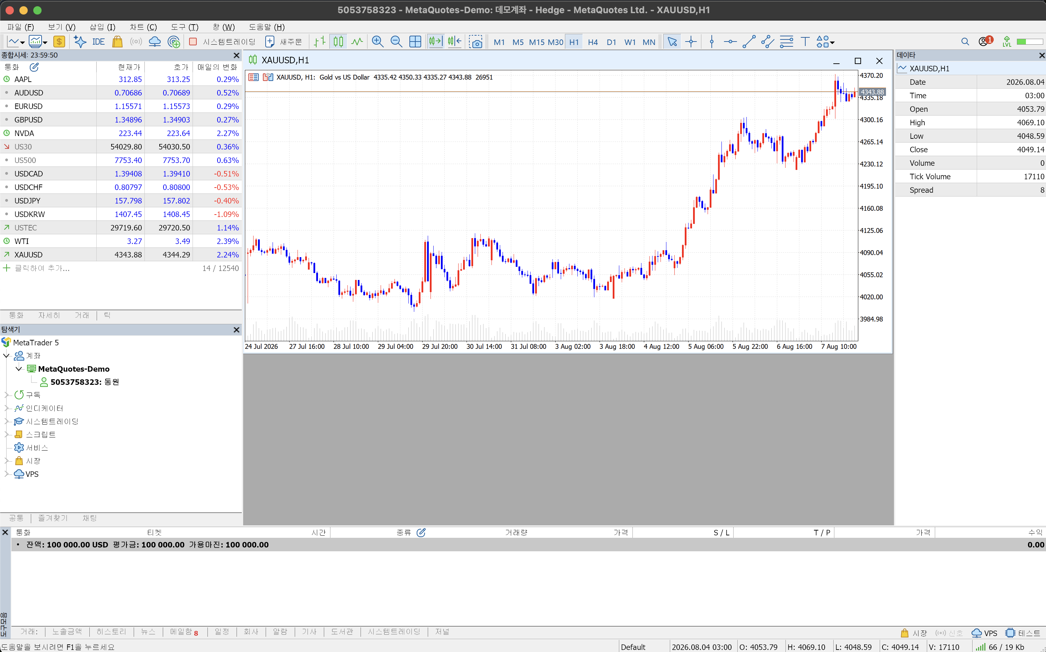Click 클릭하여 추가 to add symbol

(x=42, y=268)
